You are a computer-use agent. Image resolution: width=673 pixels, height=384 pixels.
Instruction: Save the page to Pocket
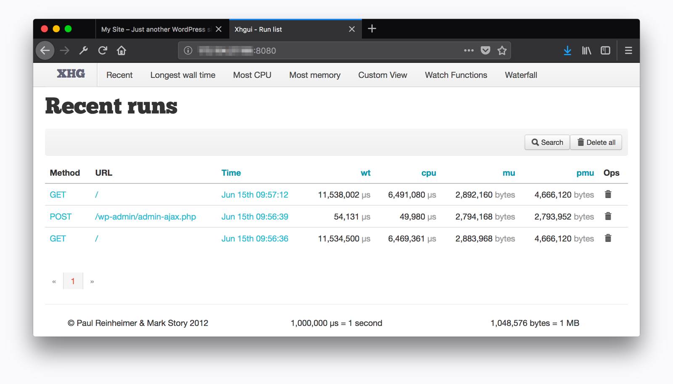click(x=485, y=50)
